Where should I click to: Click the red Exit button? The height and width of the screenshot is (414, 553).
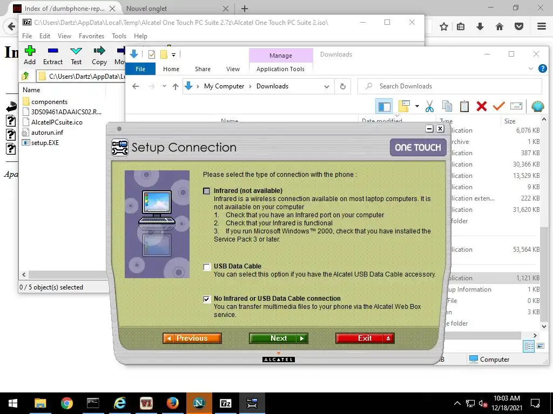coord(365,339)
